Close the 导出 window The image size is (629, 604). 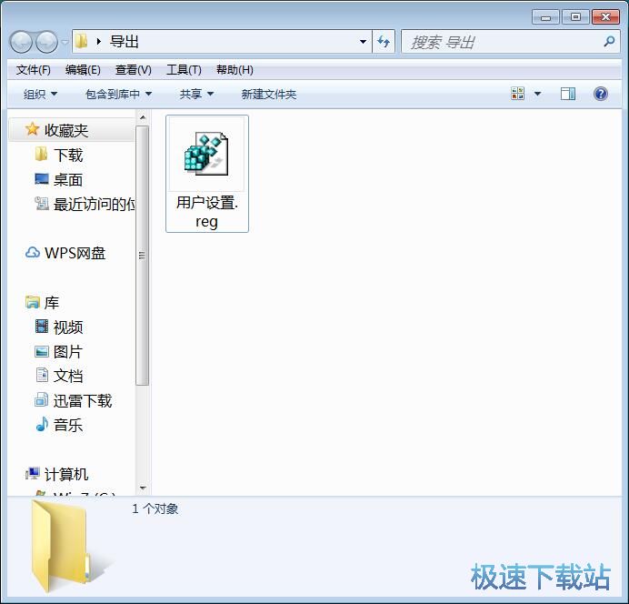[x=605, y=17]
